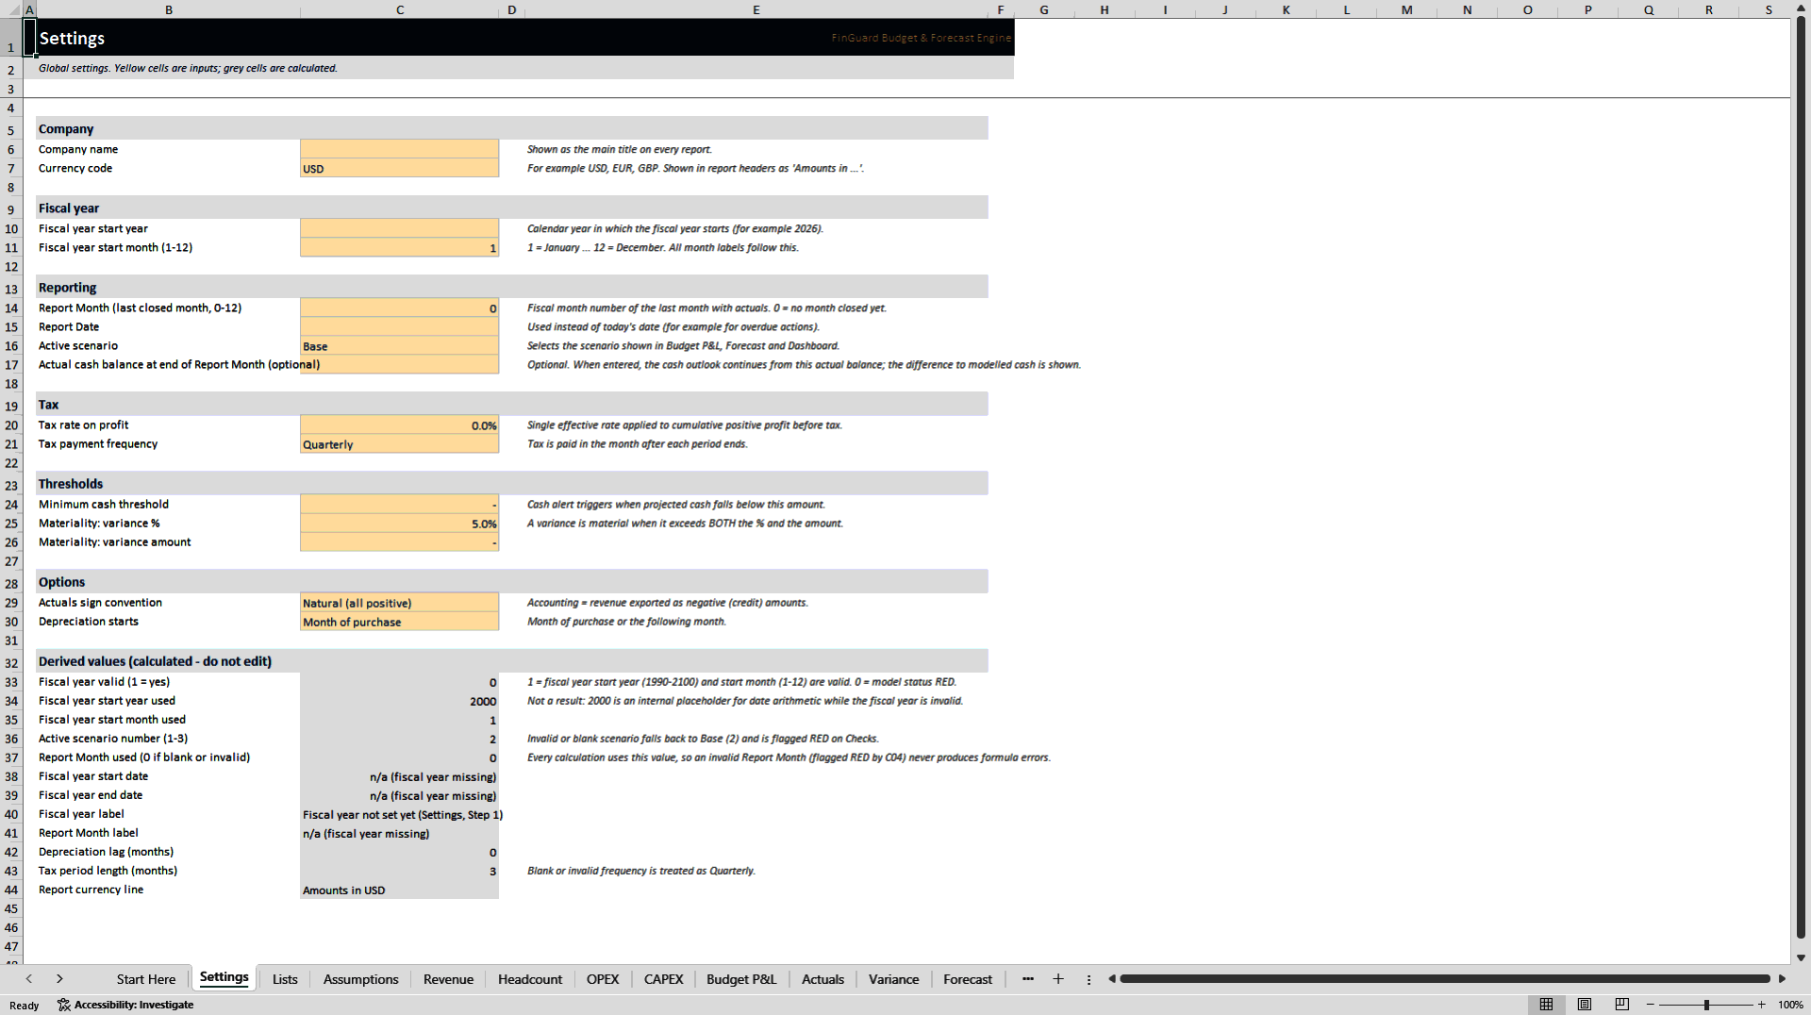Image resolution: width=1811 pixels, height=1015 pixels.
Task: Open the CAPEX sheet tab
Action: click(663, 979)
